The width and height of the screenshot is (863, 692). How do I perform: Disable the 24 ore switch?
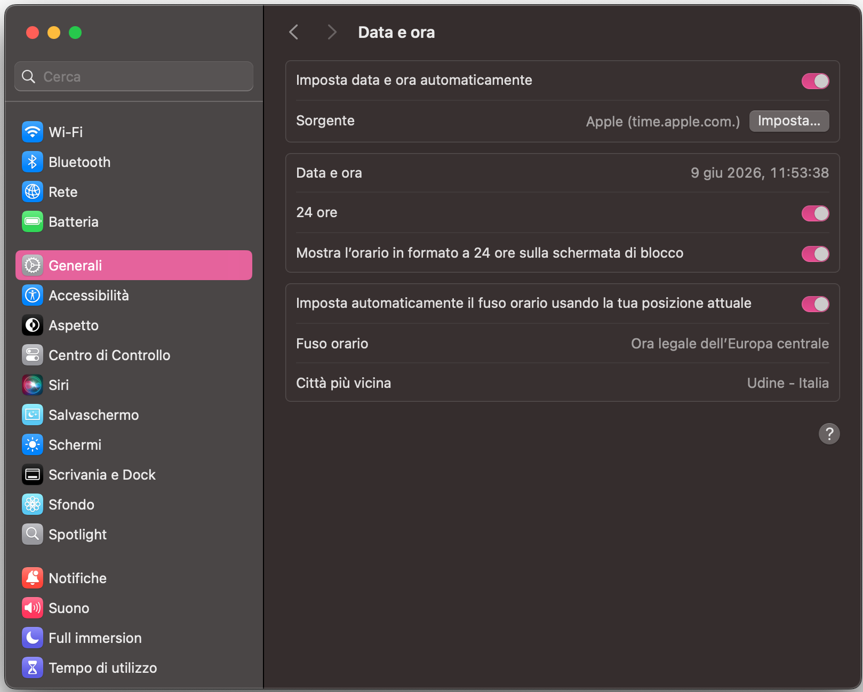pyautogui.click(x=815, y=213)
